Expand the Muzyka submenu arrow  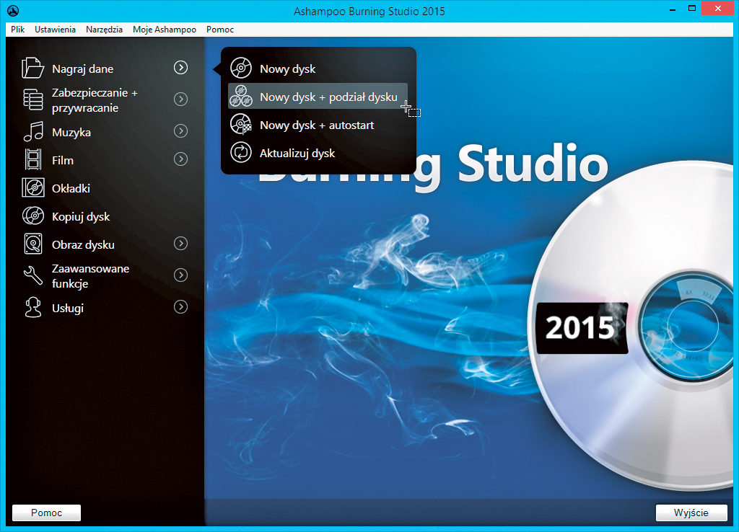pos(181,131)
